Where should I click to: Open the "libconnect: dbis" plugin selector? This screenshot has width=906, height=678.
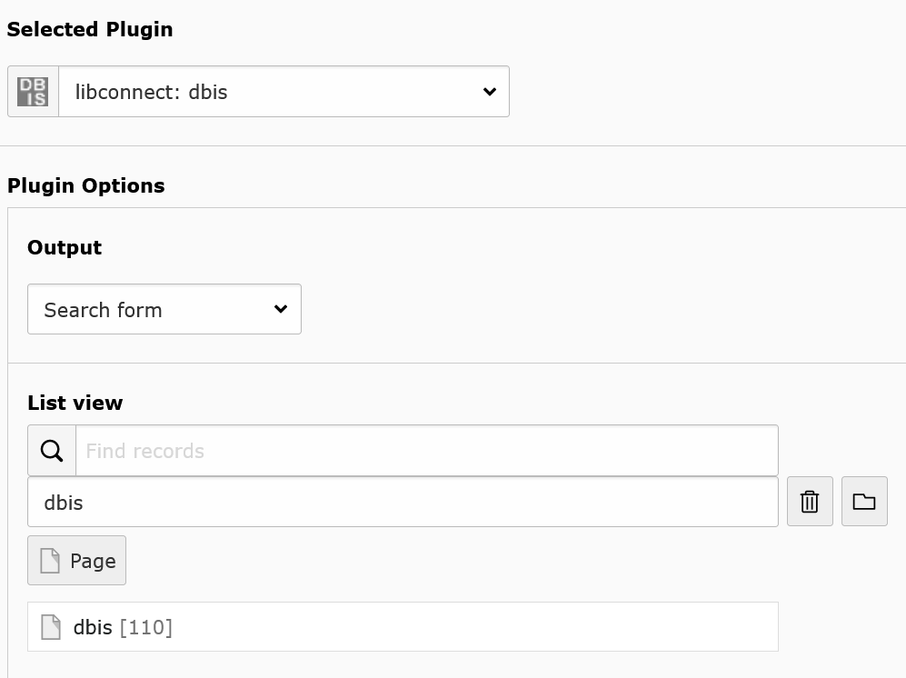(273, 92)
